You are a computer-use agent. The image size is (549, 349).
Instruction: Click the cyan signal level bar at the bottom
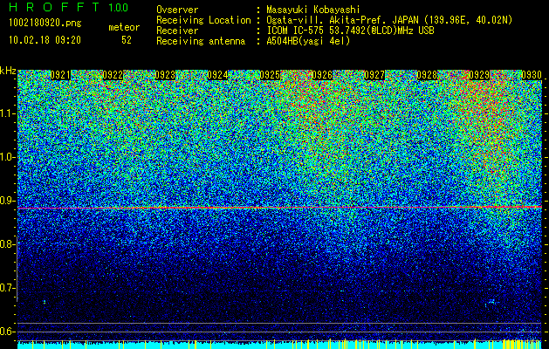[x=280, y=346]
